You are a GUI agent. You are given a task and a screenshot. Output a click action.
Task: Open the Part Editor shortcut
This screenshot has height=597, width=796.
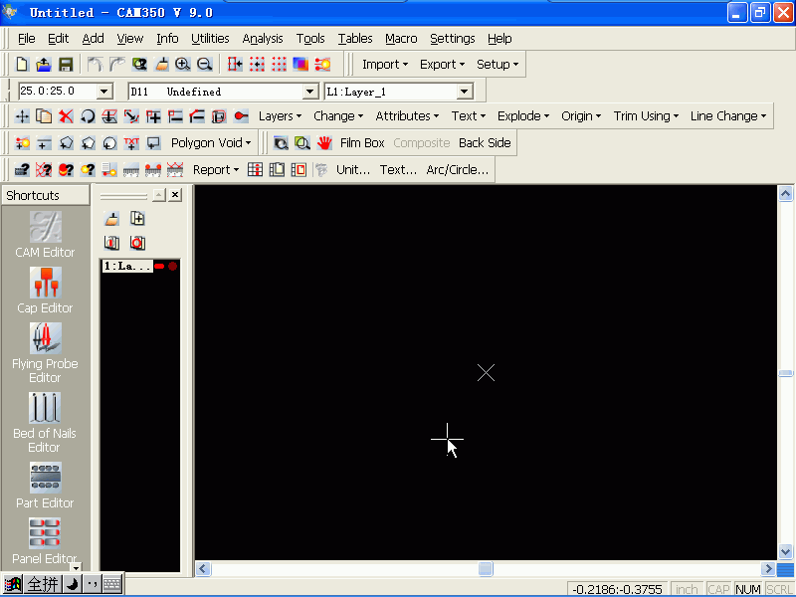pos(45,486)
